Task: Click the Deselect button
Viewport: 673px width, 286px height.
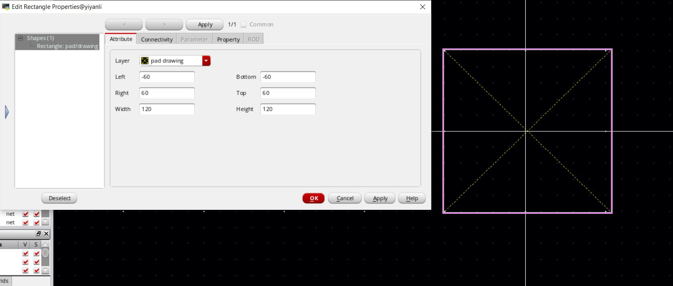Action: 59,198
